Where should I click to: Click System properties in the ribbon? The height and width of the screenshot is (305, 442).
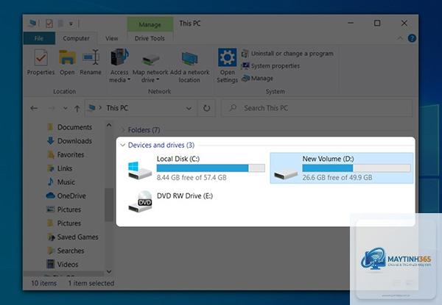[x=270, y=66]
